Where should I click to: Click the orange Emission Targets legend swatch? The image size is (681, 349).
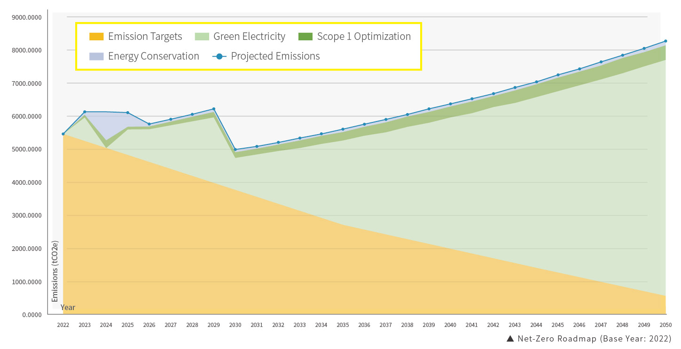coord(96,37)
